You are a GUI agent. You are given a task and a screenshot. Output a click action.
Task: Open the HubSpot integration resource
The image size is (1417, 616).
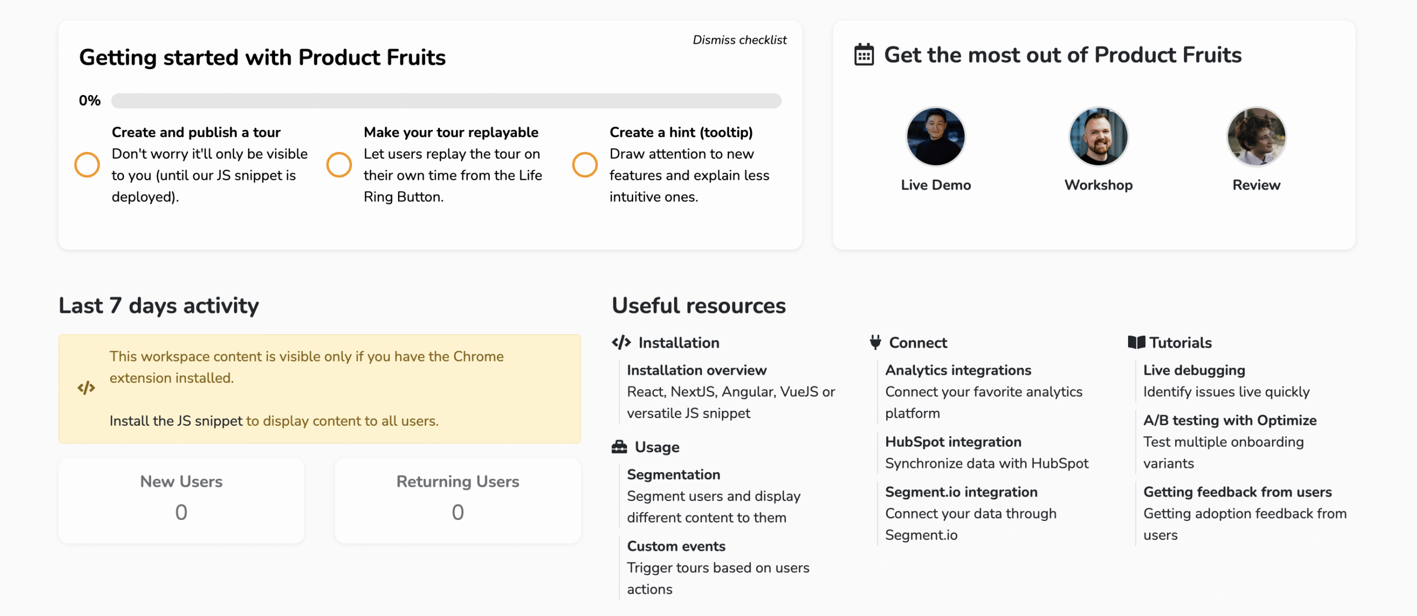pyautogui.click(x=953, y=442)
